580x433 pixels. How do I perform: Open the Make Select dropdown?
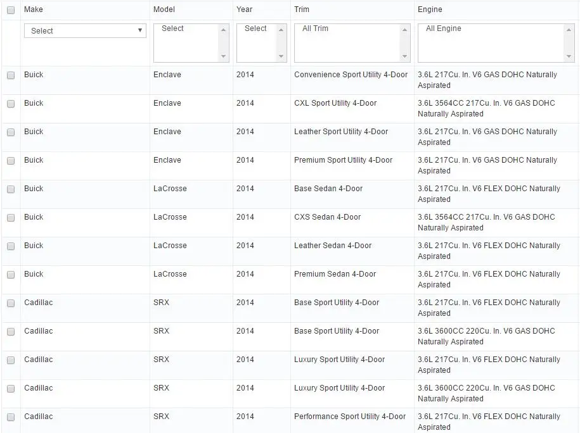[85, 30]
